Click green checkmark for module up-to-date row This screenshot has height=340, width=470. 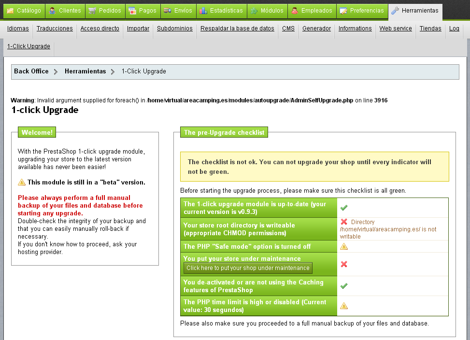[344, 208]
